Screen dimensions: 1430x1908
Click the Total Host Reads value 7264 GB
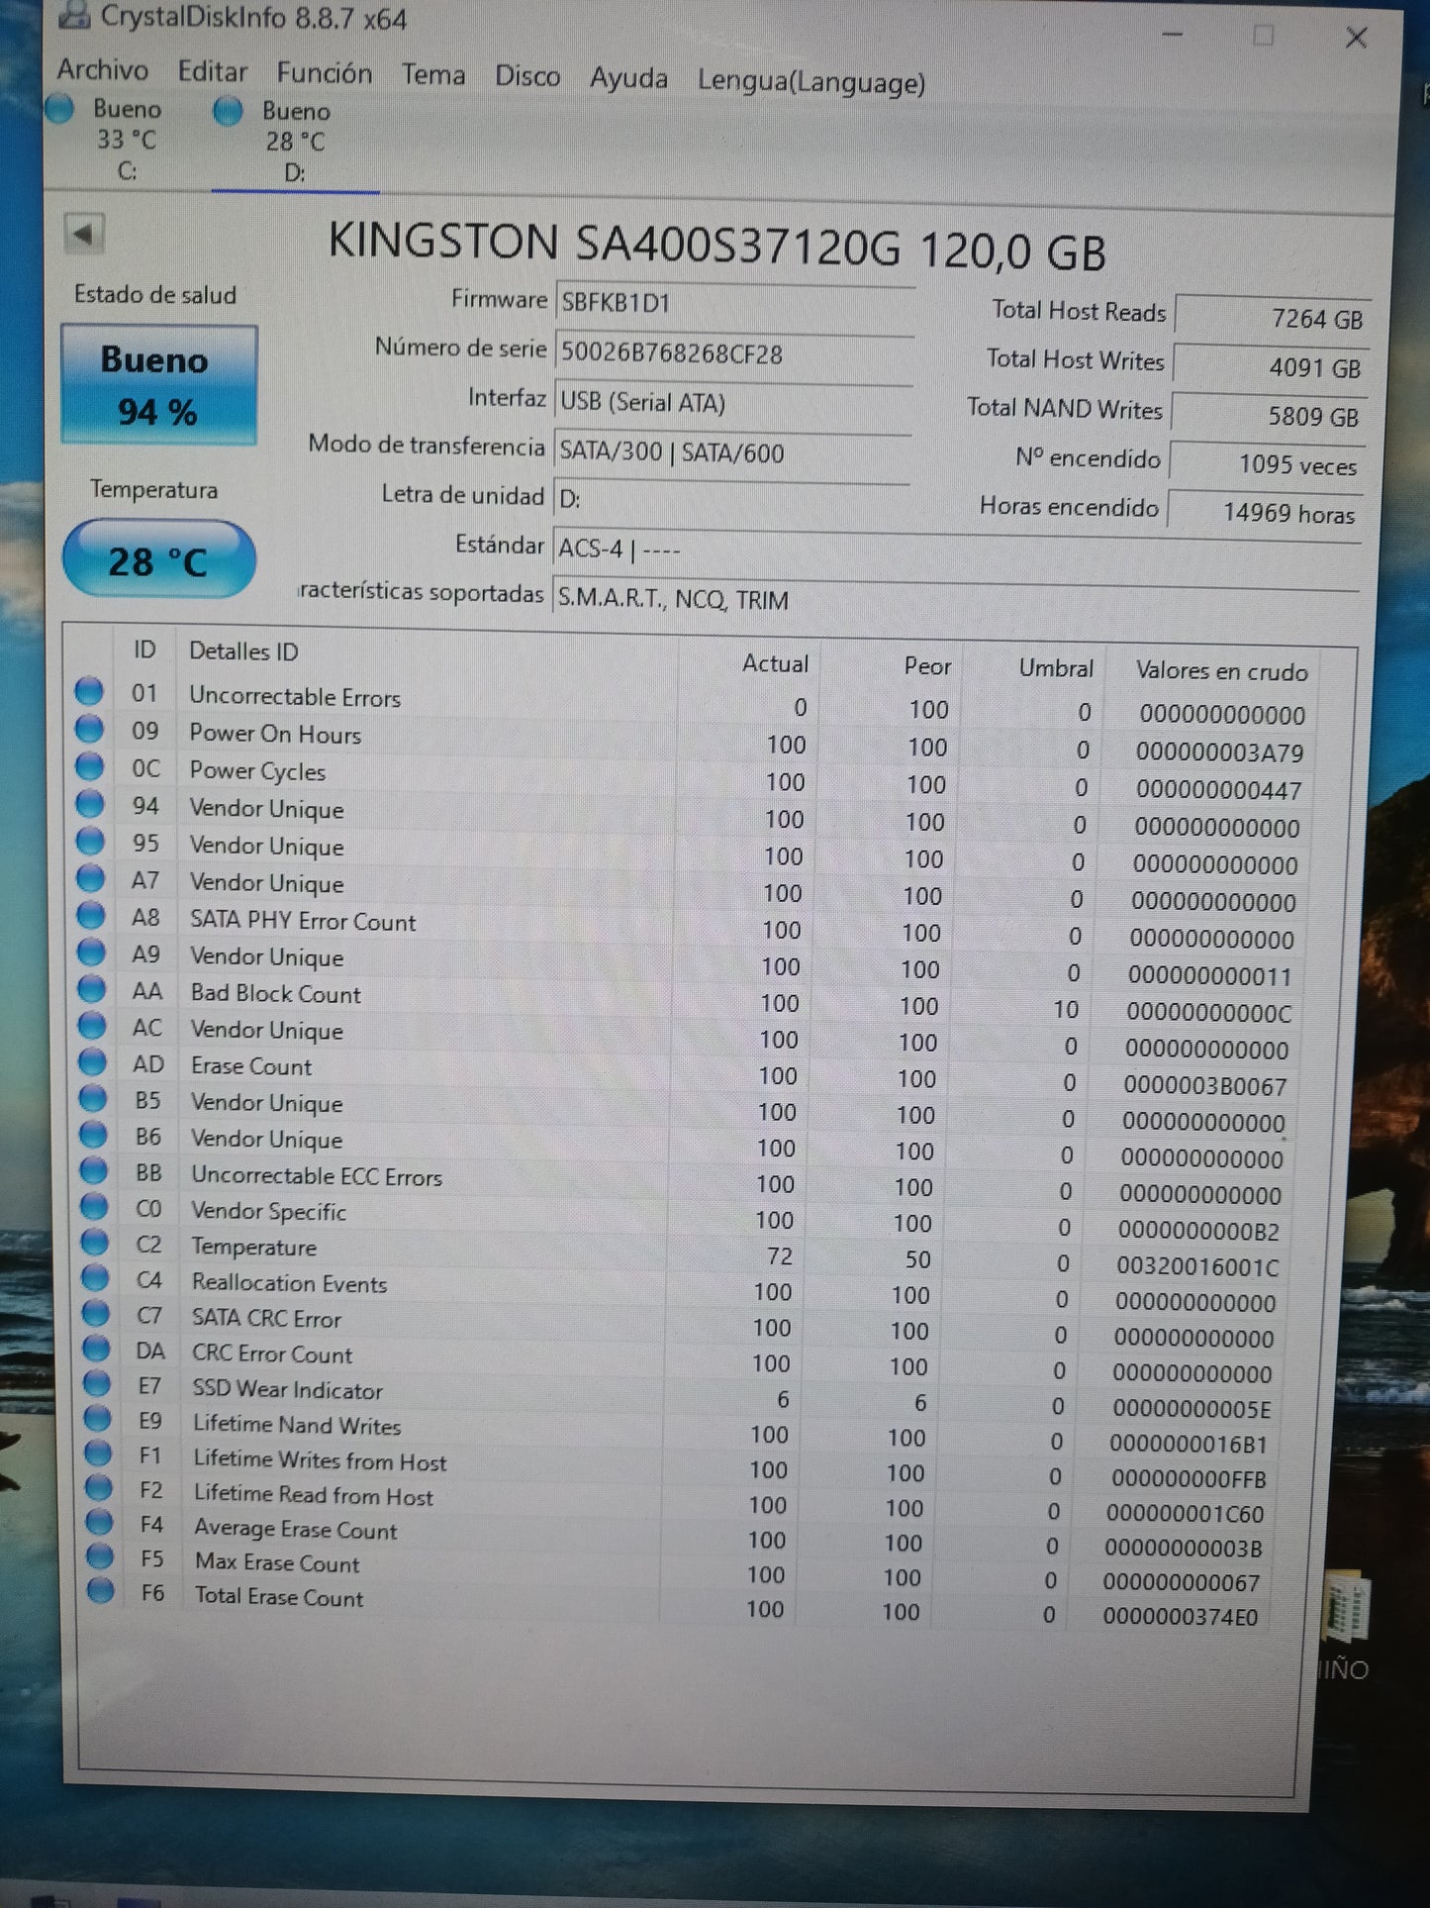pyautogui.click(x=1273, y=318)
